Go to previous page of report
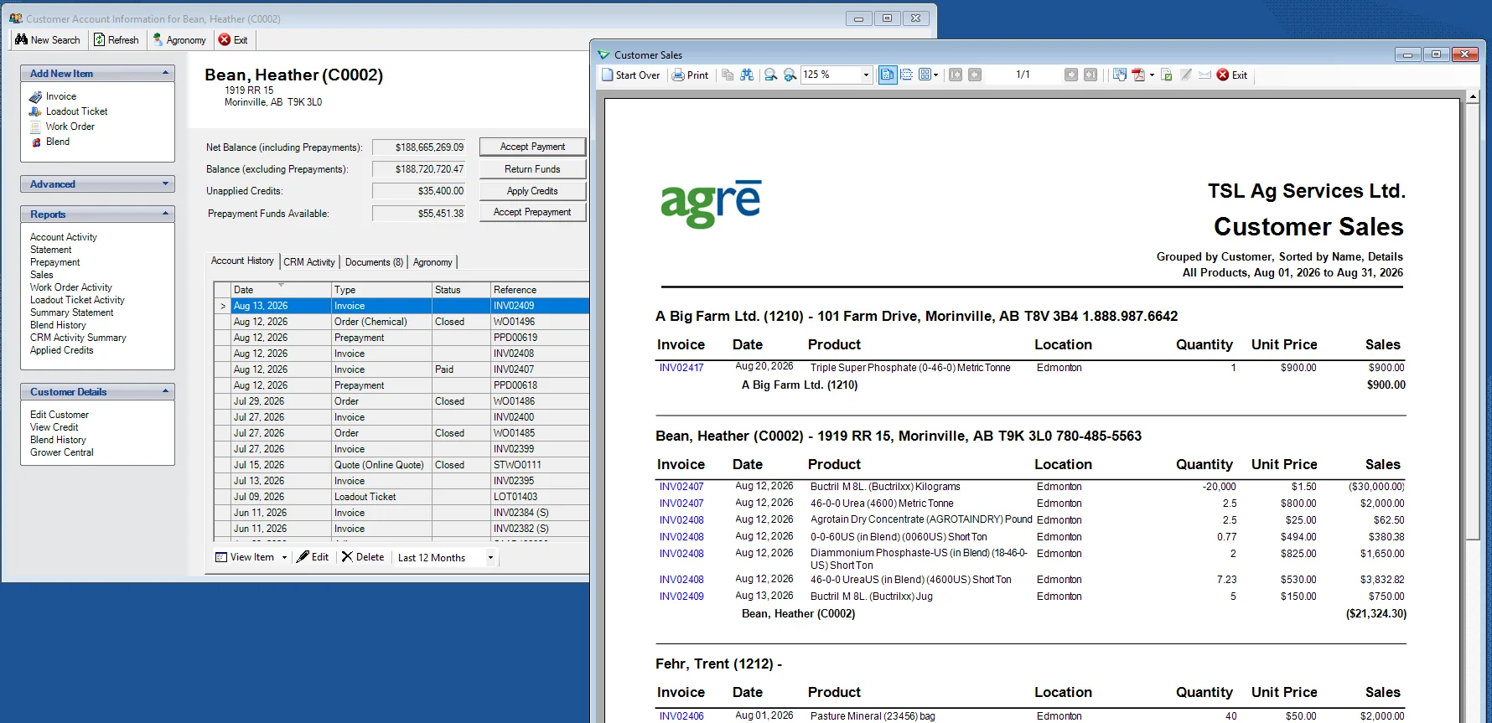 [x=975, y=75]
